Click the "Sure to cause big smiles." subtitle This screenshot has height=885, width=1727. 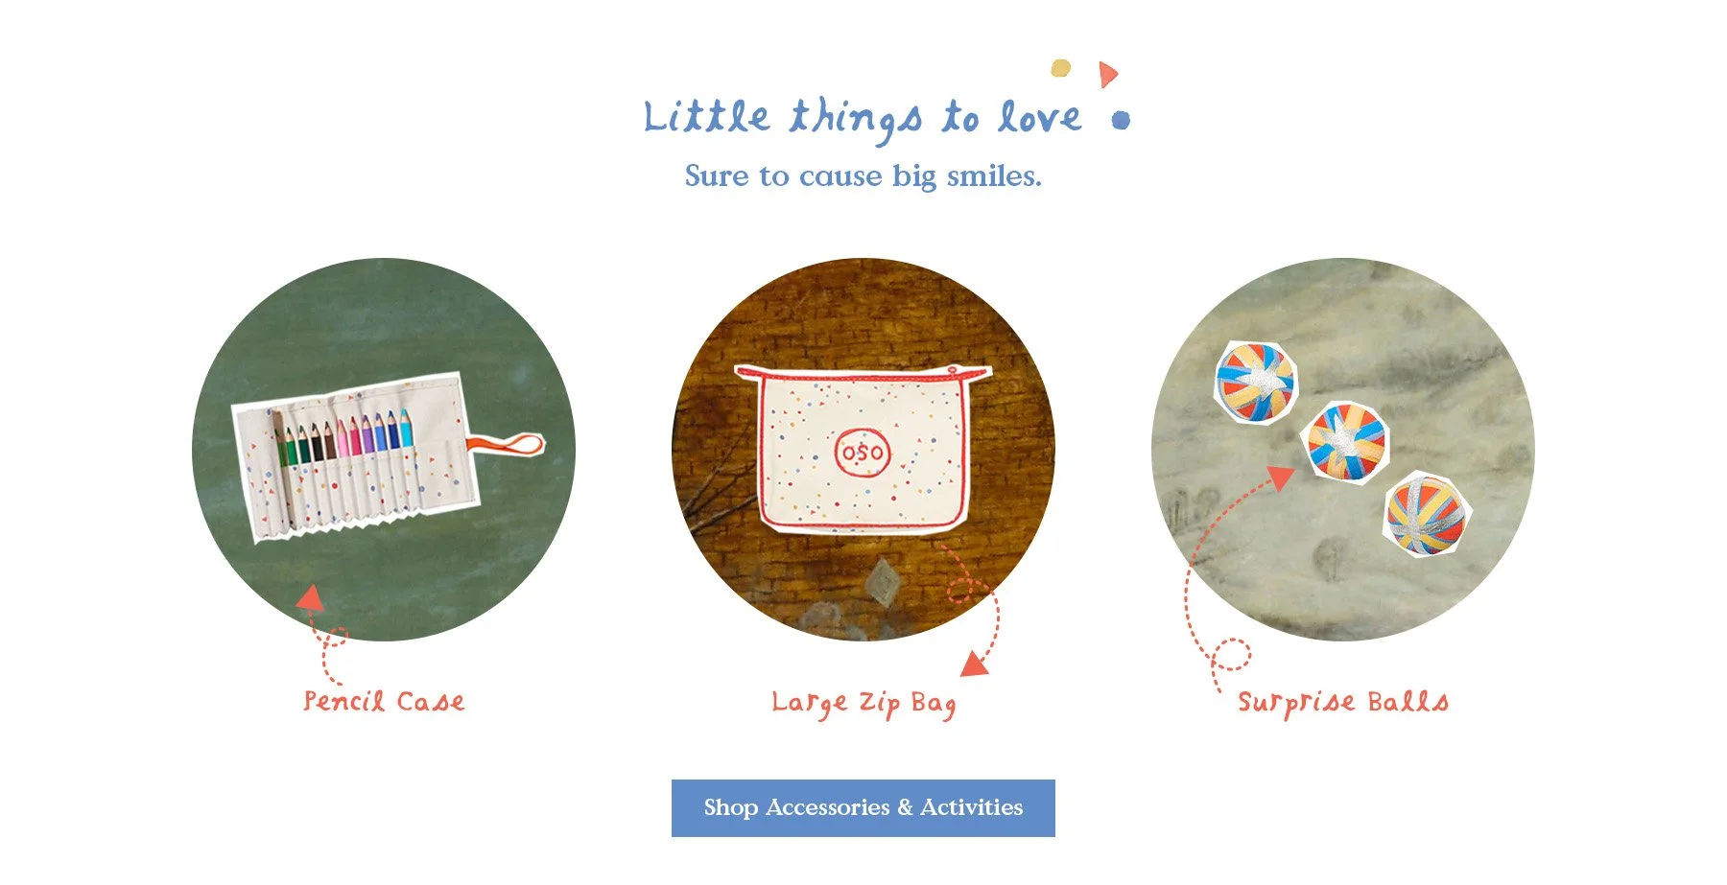[x=863, y=176]
